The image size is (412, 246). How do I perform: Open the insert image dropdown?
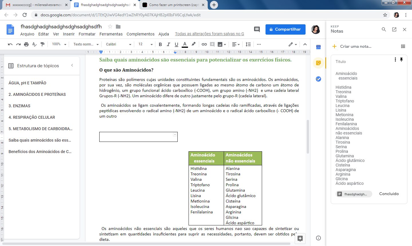222,44
